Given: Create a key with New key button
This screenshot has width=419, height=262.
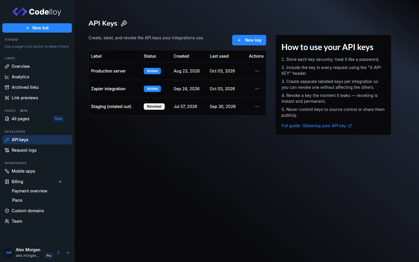Looking at the screenshot, I should (249, 40).
